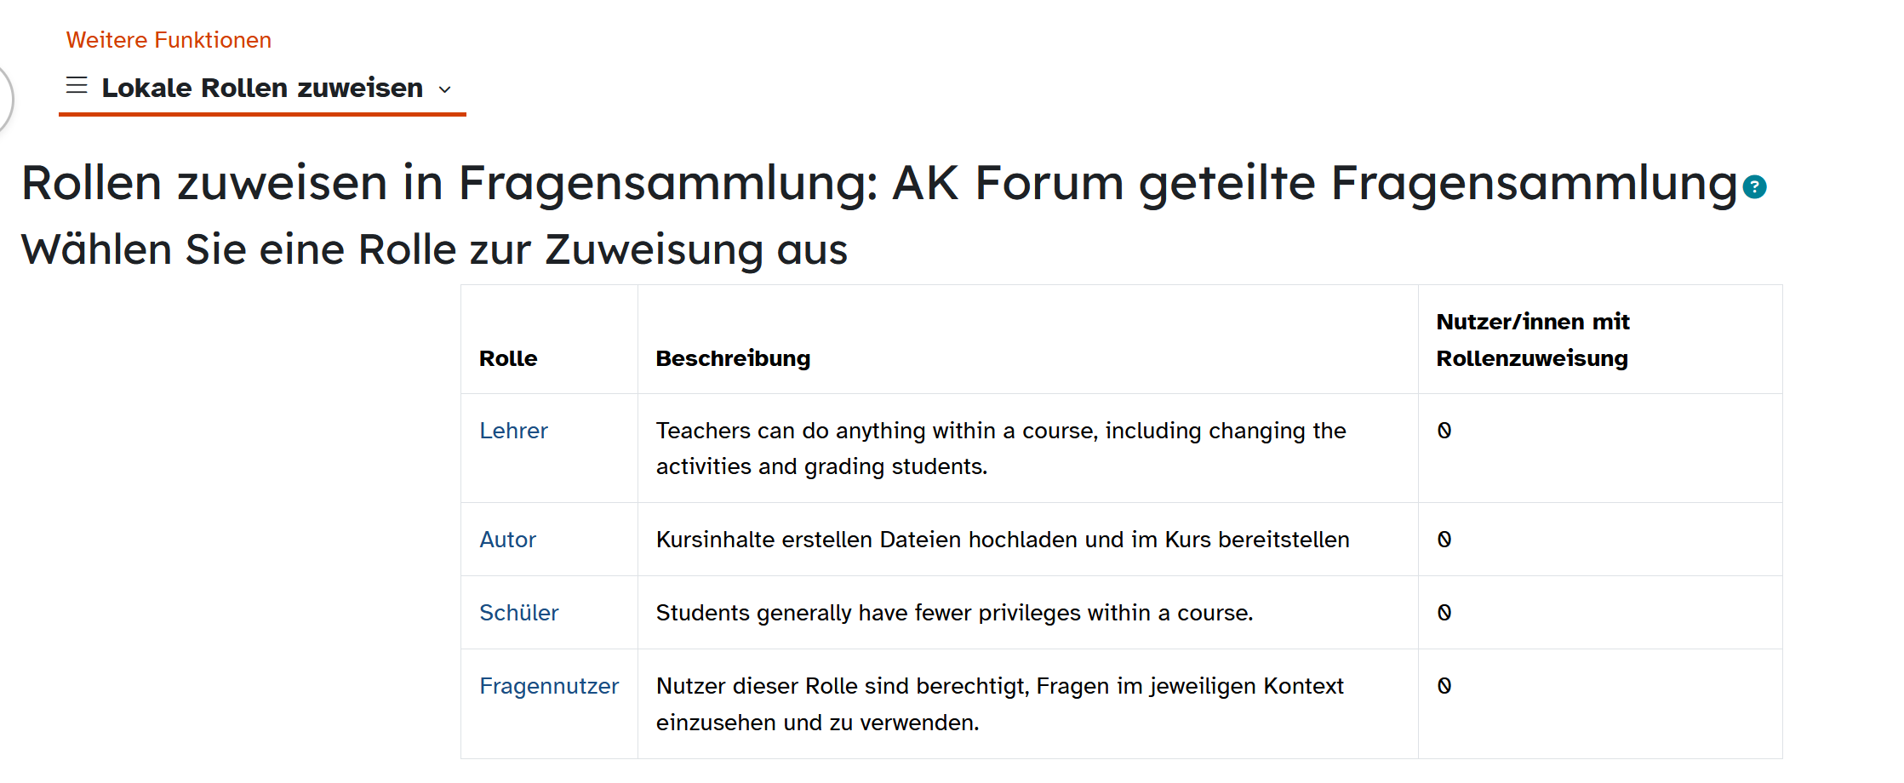Click the user count in the Autor row
Screen dimensions: 1904x783
coord(1444,540)
